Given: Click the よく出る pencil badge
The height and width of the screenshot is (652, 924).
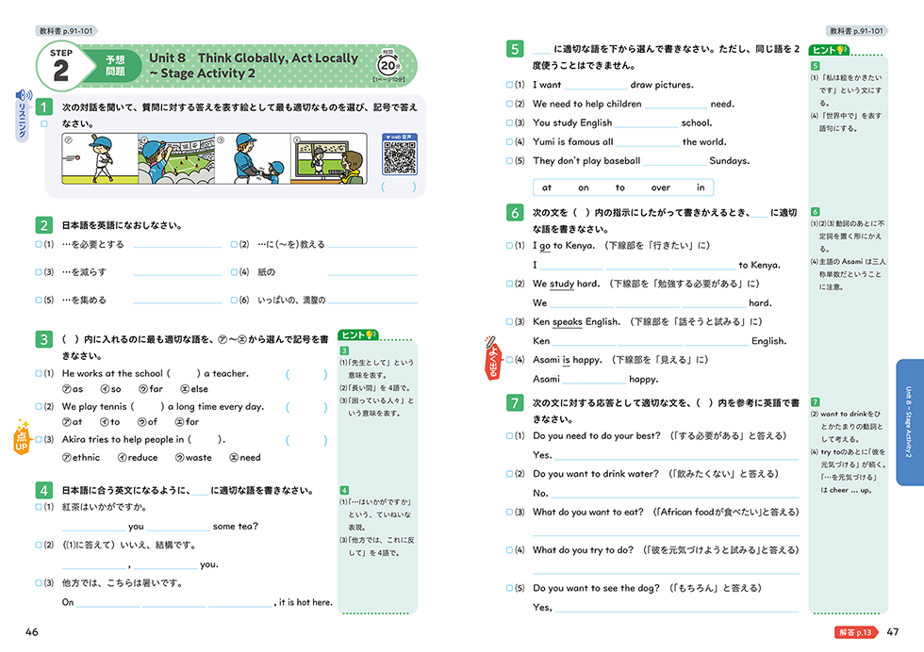Looking at the screenshot, I should pos(491,354).
